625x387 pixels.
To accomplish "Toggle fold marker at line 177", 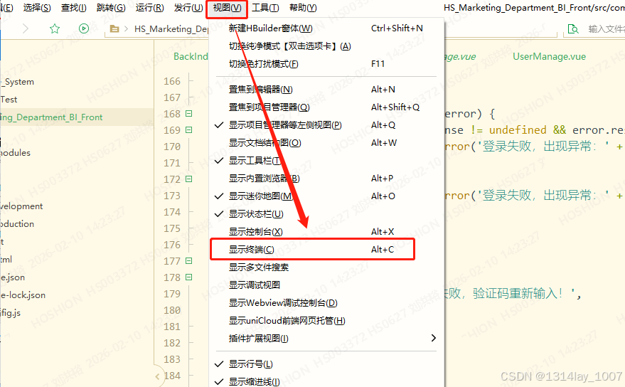I will (189, 261).
